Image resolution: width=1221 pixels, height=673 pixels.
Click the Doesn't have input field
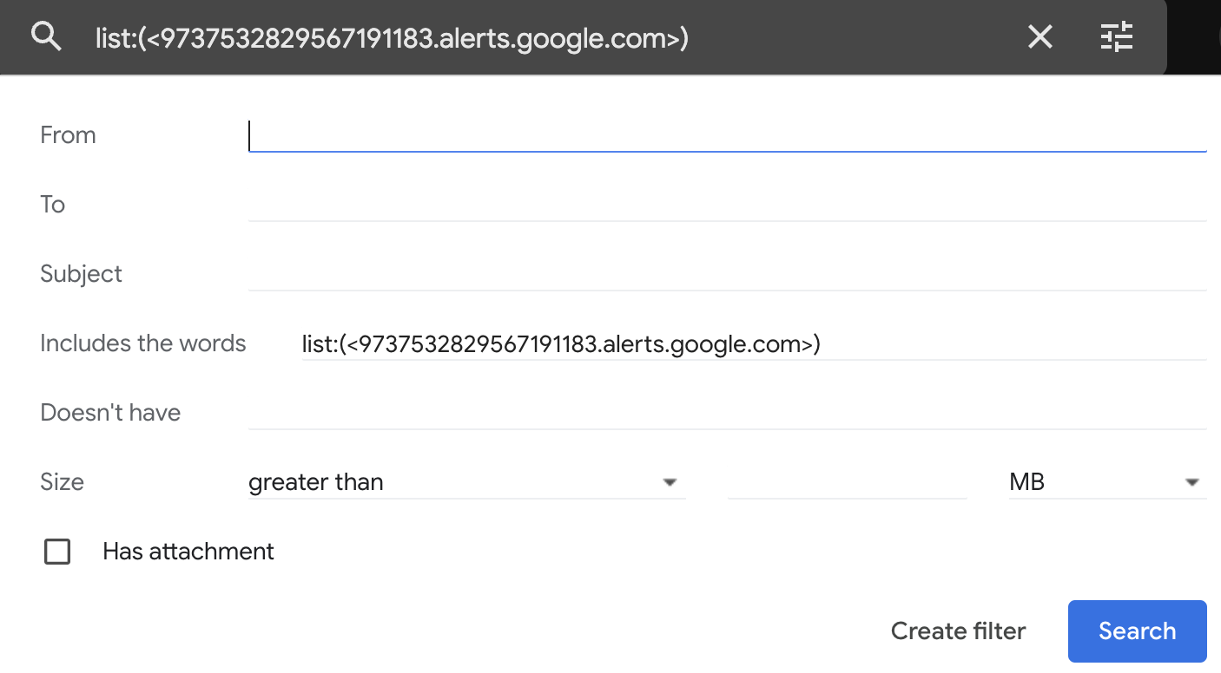726,413
